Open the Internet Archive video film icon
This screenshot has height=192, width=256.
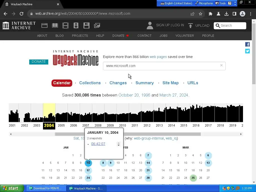tap(65, 25)
